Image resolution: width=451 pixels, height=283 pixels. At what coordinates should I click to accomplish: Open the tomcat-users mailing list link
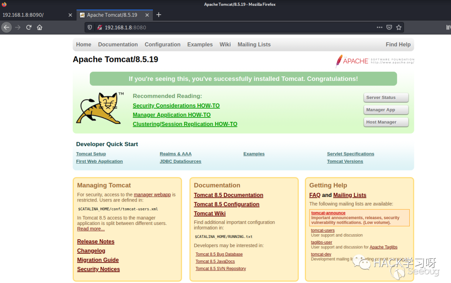coord(323,230)
